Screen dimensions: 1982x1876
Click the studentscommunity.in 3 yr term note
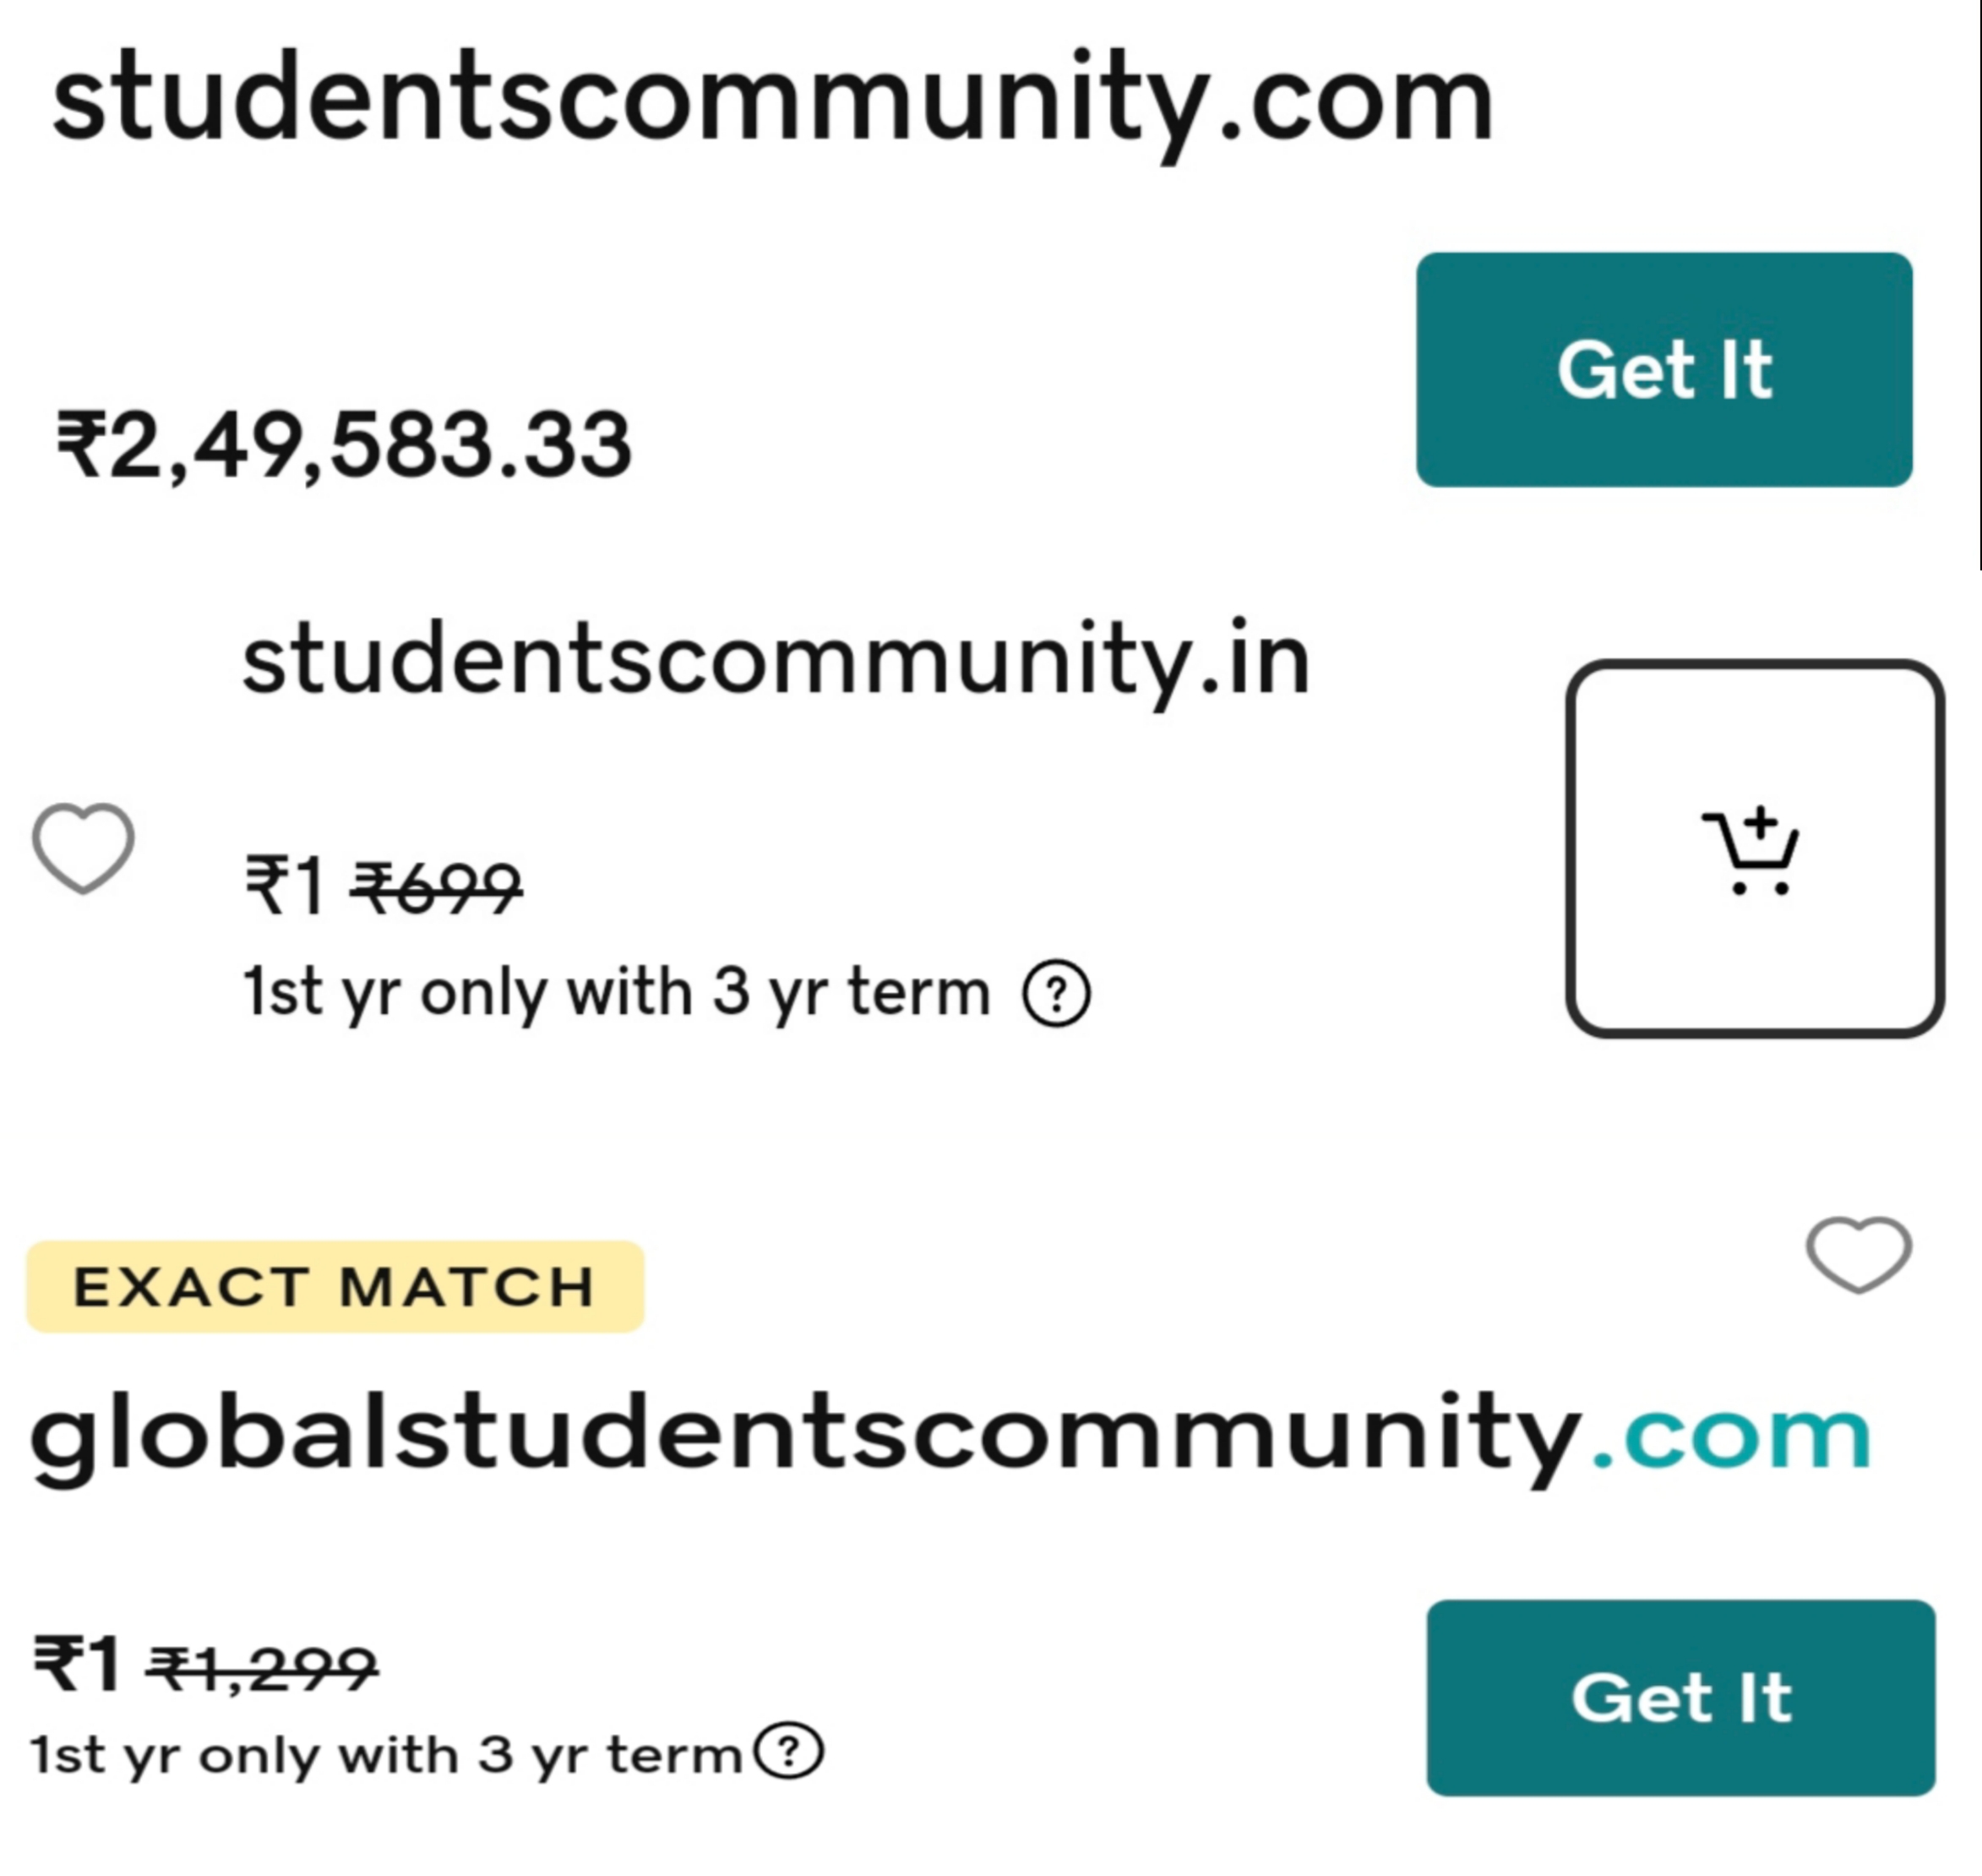pos(617,993)
